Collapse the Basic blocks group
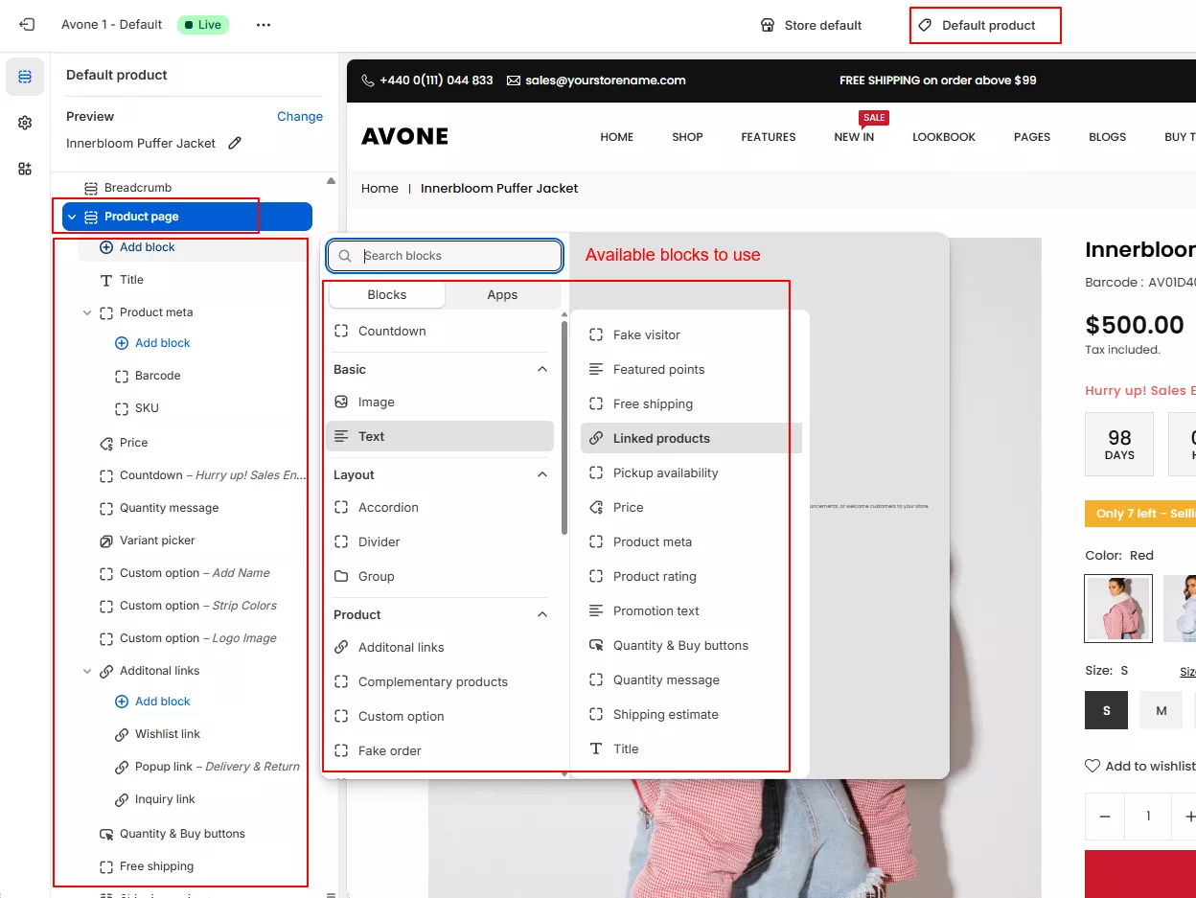1196x898 pixels. pos(541,369)
